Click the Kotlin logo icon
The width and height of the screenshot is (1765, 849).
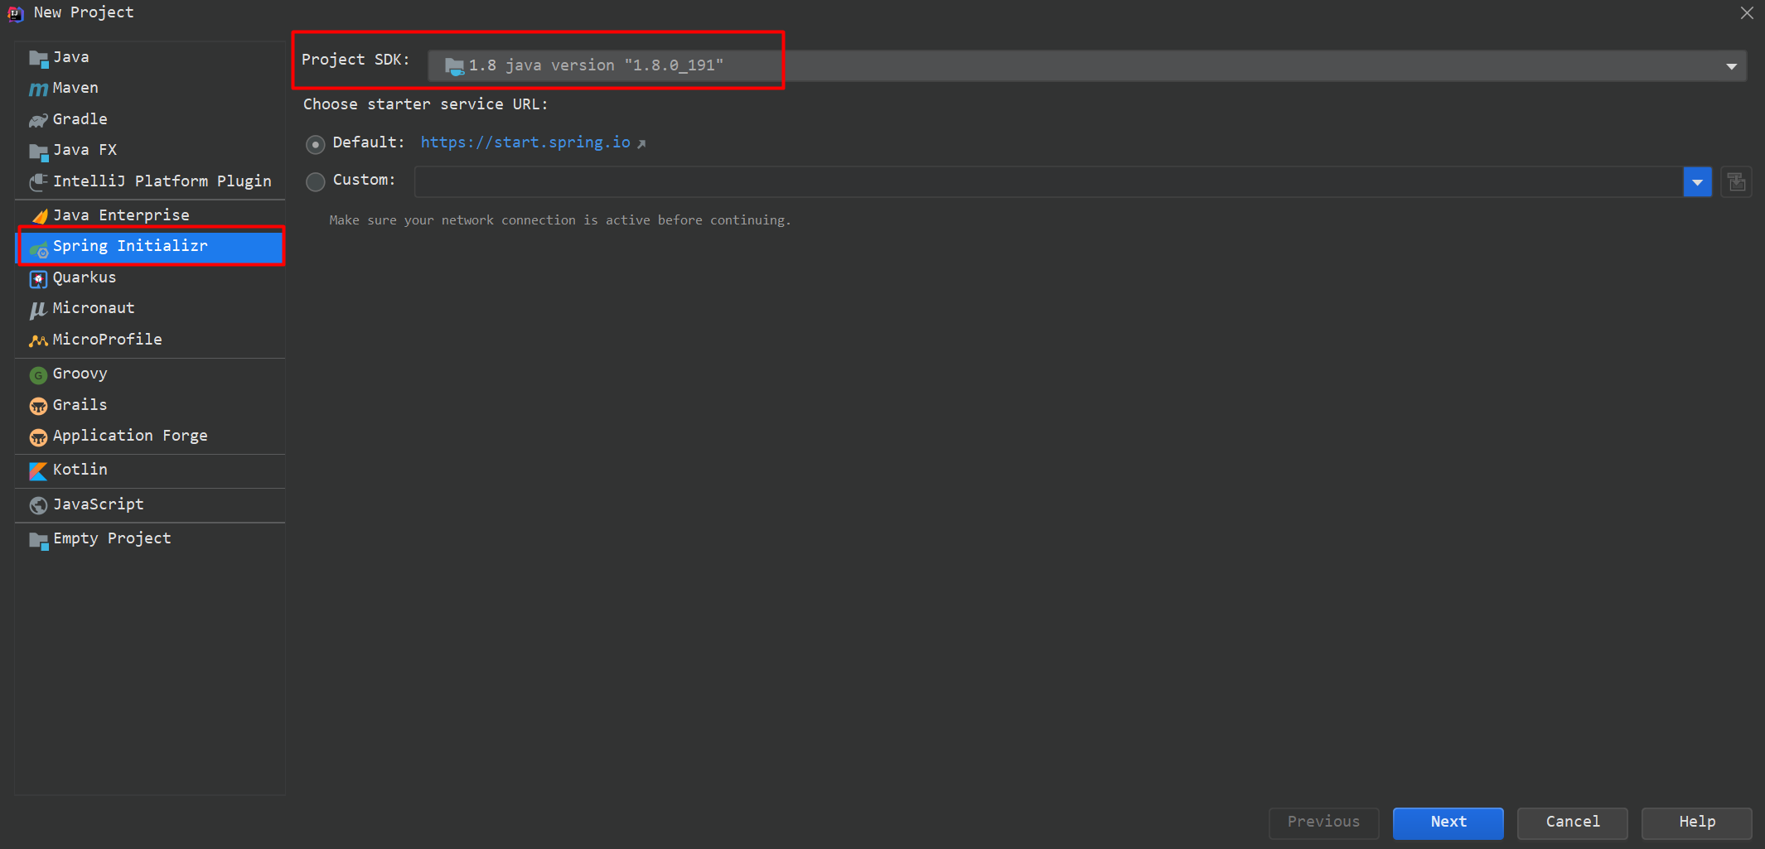[38, 470]
